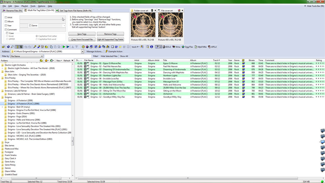The height and width of the screenshot is (183, 325).
Task: Select the Ogg/Flac tag filter
Action: tap(187, 47)
